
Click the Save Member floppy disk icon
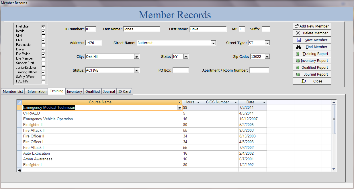pos(299,40)
